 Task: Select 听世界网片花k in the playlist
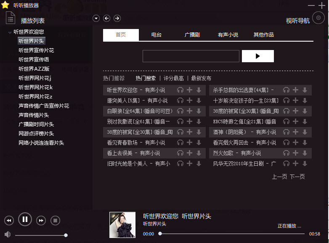click(36, 87)
